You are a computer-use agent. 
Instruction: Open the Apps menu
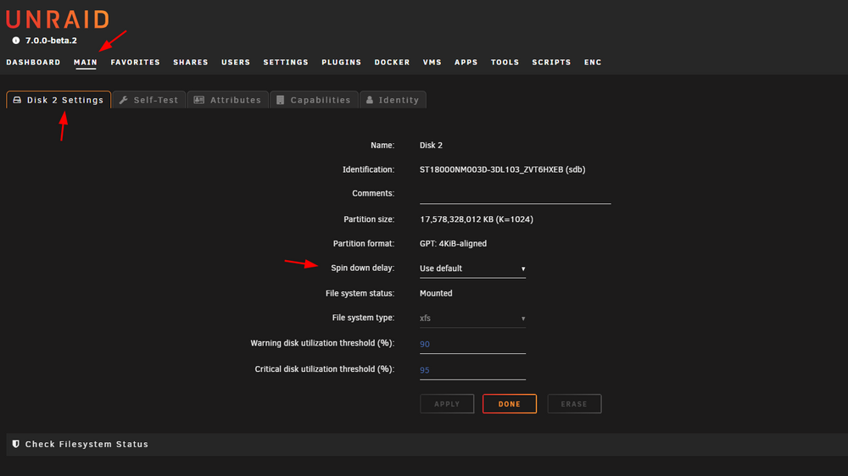[x=466, y=62]
